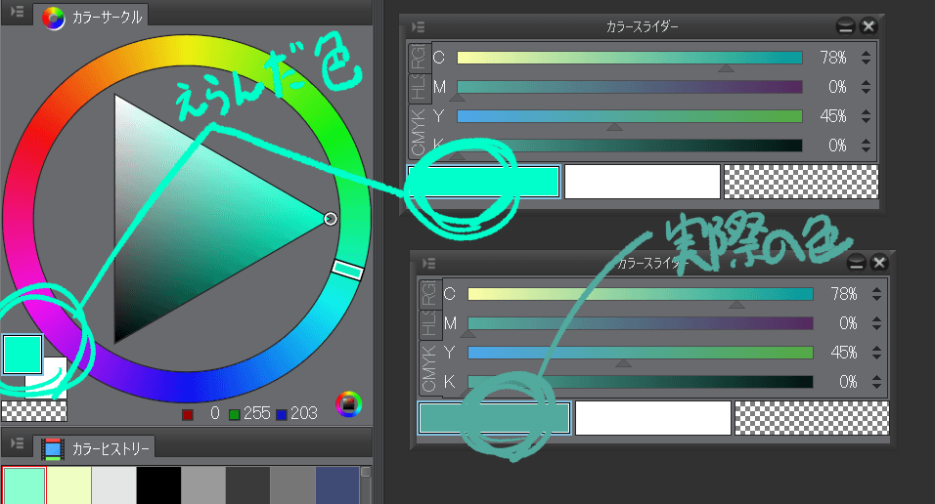The width and height of the screenshot is (935, 504).
Task: Open the Color Circle panel menu icon
Action: coord(18,12)
